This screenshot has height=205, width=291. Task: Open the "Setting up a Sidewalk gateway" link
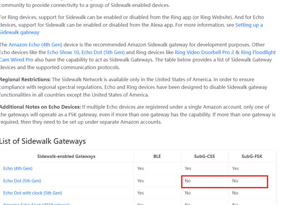(x=249, y=25)
